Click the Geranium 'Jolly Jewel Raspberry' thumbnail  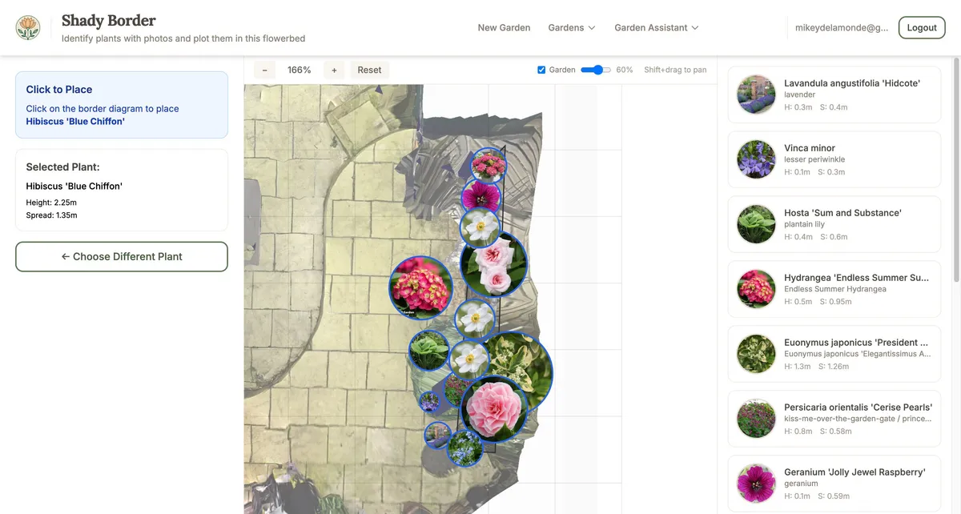(x=755, y=482)
